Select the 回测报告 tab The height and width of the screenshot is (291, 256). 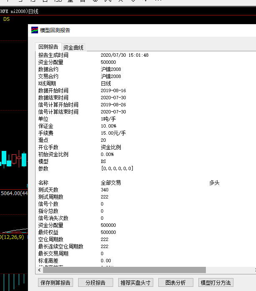click(x=48, y=47)
